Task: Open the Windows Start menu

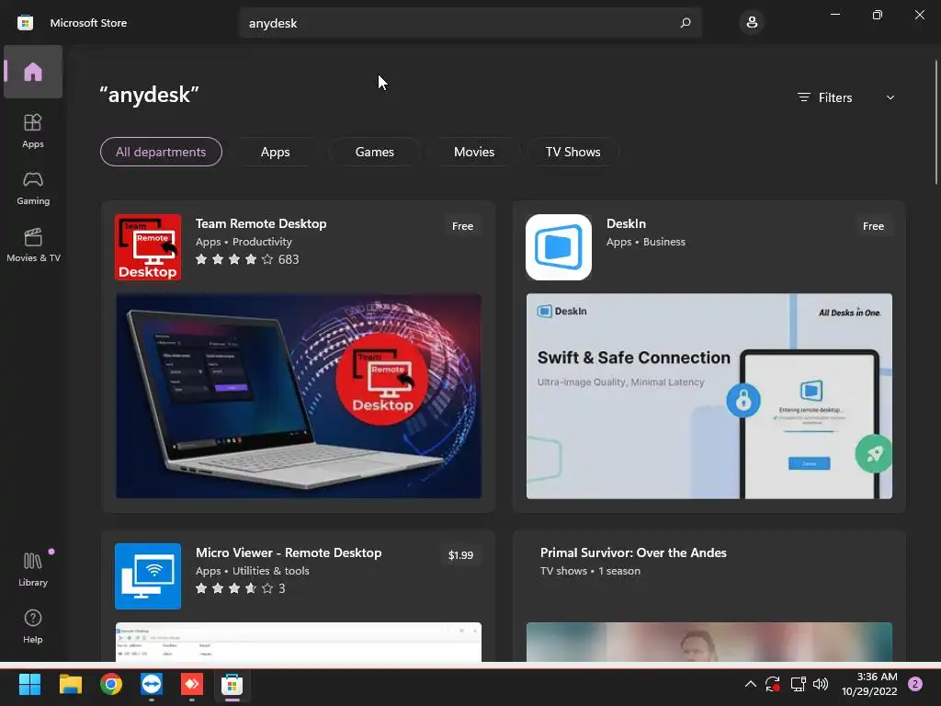Action: point(29,684)
